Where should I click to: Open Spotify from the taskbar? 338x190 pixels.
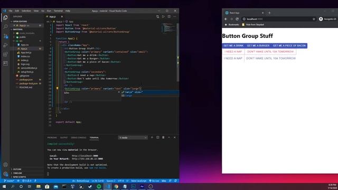click(99, 186)
